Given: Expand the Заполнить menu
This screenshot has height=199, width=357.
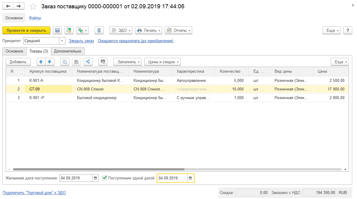Looking at the screenshot, I should (127, 62).
